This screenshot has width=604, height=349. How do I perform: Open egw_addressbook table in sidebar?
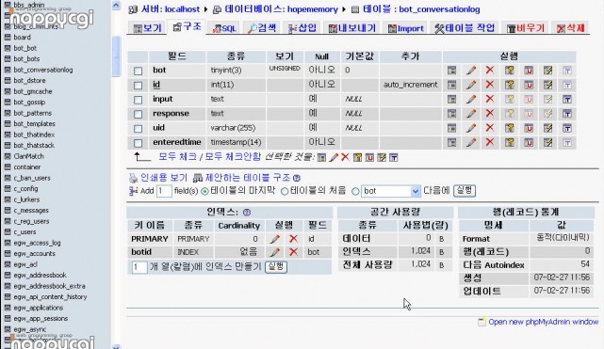[x=40, y=276]
